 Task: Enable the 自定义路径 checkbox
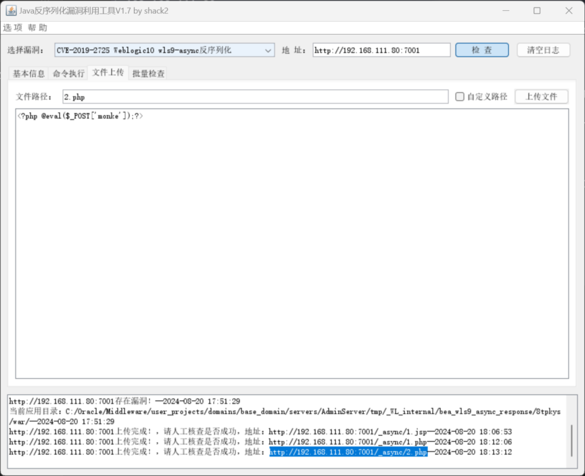[460, 97]
